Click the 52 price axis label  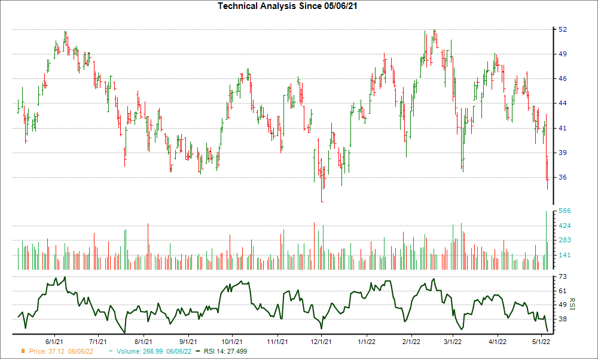click(x=563, y=29)
